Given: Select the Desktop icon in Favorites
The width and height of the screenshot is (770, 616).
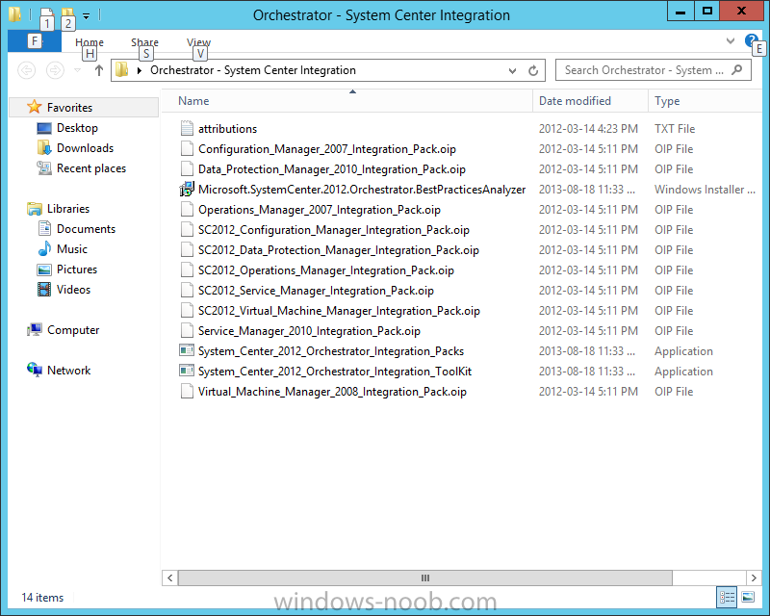Looking at the screenshot, I should [x=44, y=128].
